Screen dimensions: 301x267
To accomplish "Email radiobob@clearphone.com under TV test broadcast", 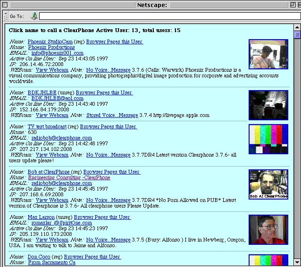I will tap(62, 138).
